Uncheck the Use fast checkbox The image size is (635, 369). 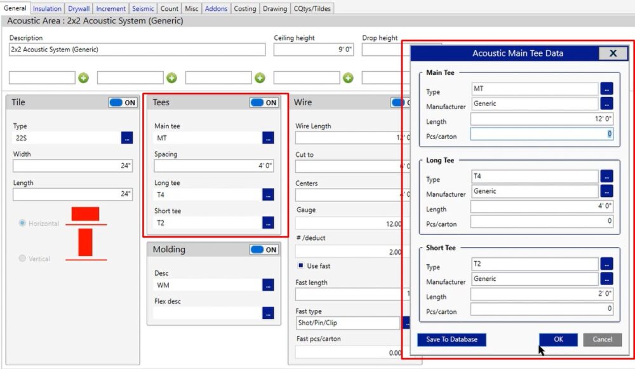tap(300, 265)
